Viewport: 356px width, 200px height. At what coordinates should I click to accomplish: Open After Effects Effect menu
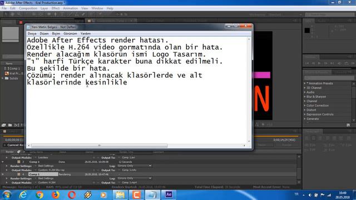56,8
